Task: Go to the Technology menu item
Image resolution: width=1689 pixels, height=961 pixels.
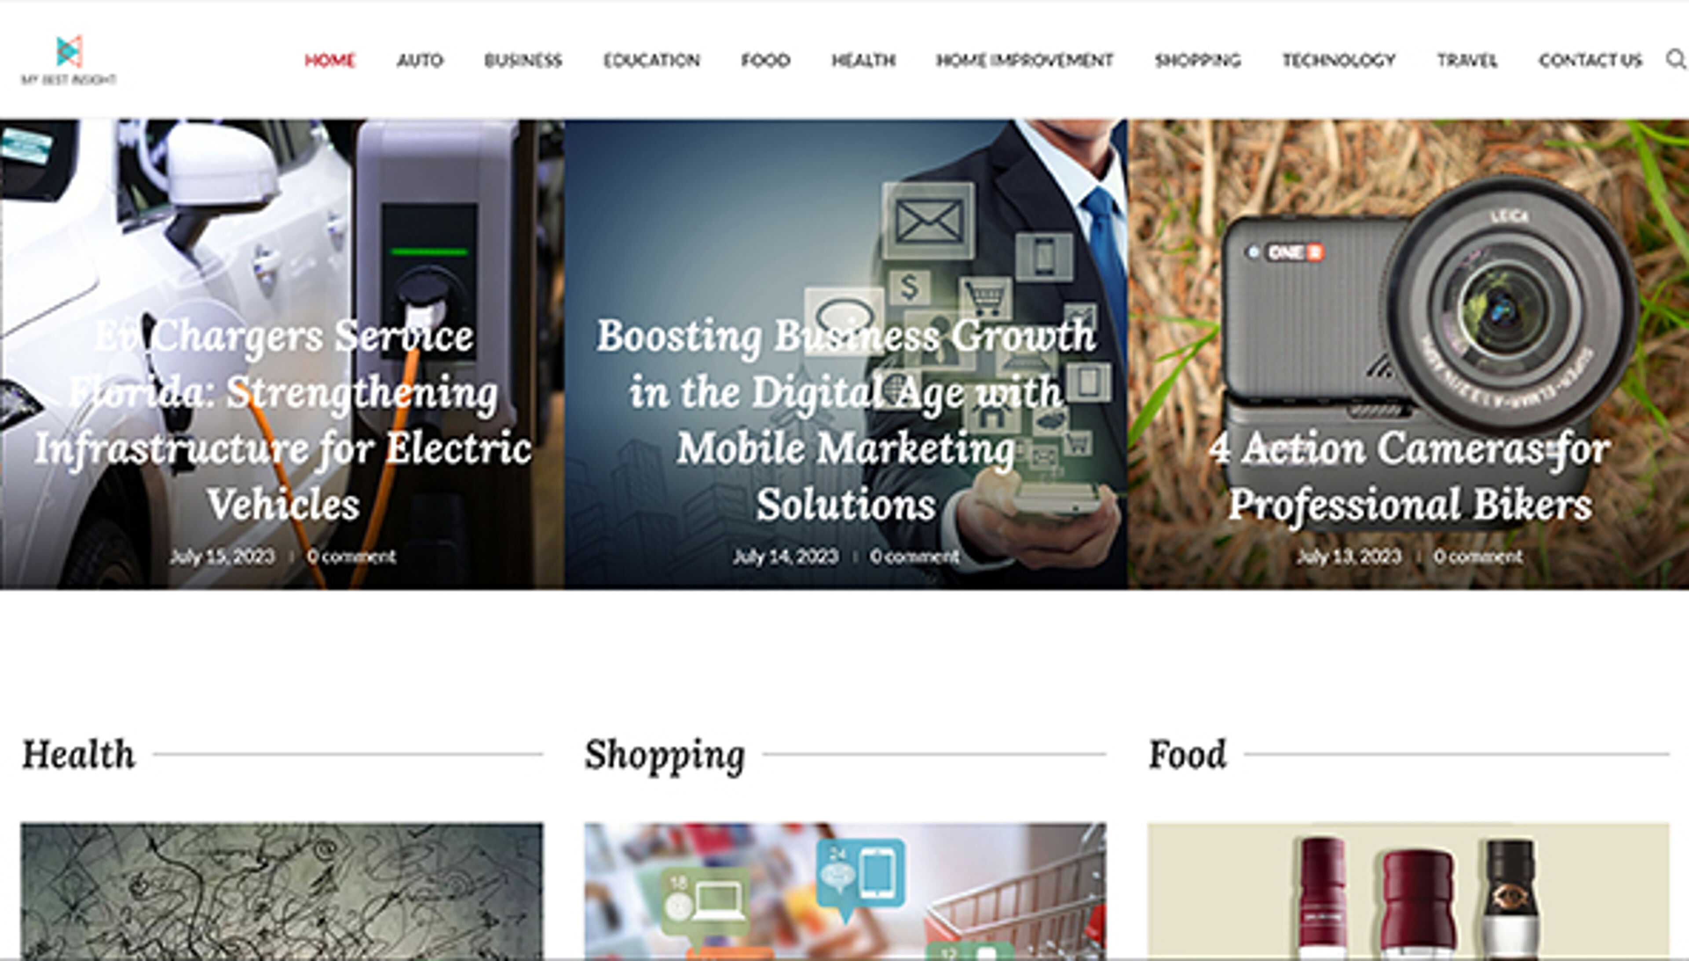Action: (x=1339, y=60)
